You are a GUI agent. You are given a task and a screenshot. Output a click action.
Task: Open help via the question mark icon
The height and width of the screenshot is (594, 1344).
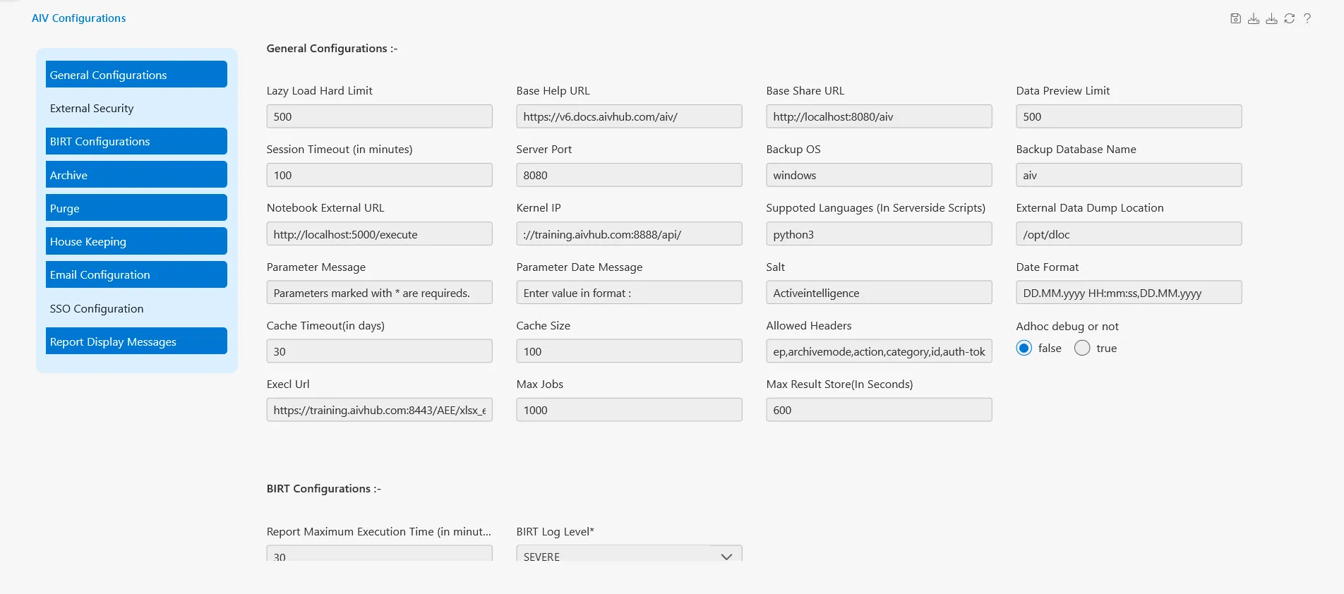click(1307, 18)
